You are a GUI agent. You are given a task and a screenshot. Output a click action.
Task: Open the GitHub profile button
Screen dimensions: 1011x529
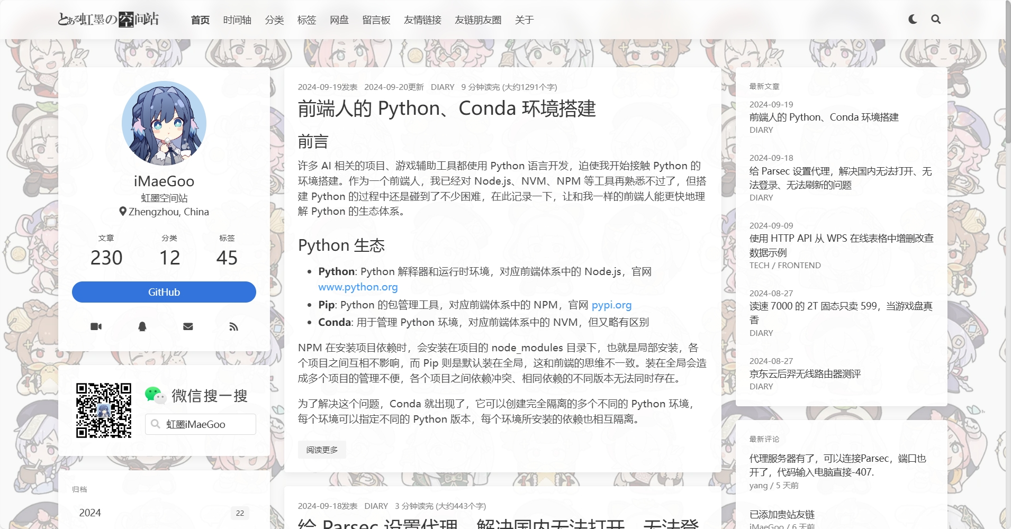[164, 291]
